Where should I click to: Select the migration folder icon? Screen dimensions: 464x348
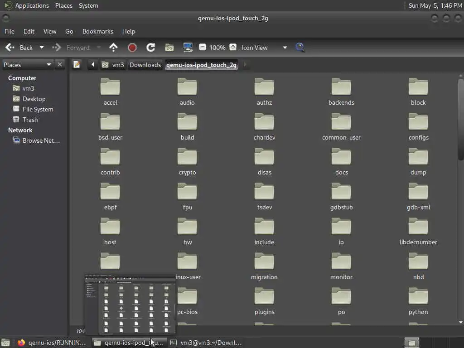[264, 261]
